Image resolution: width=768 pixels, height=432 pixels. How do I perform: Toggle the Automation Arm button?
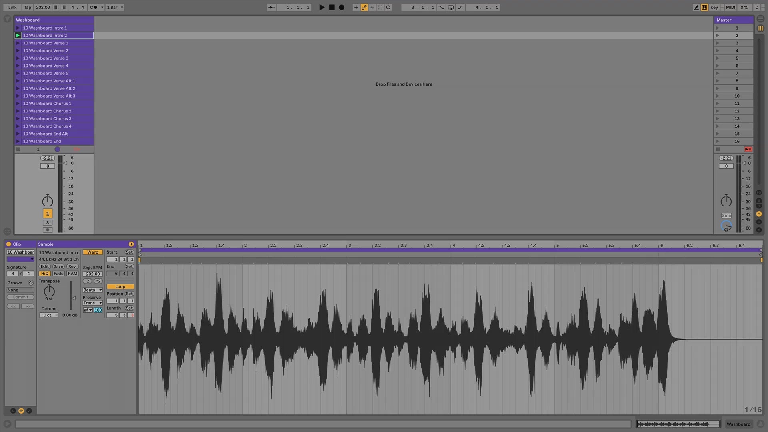point(364,7)
